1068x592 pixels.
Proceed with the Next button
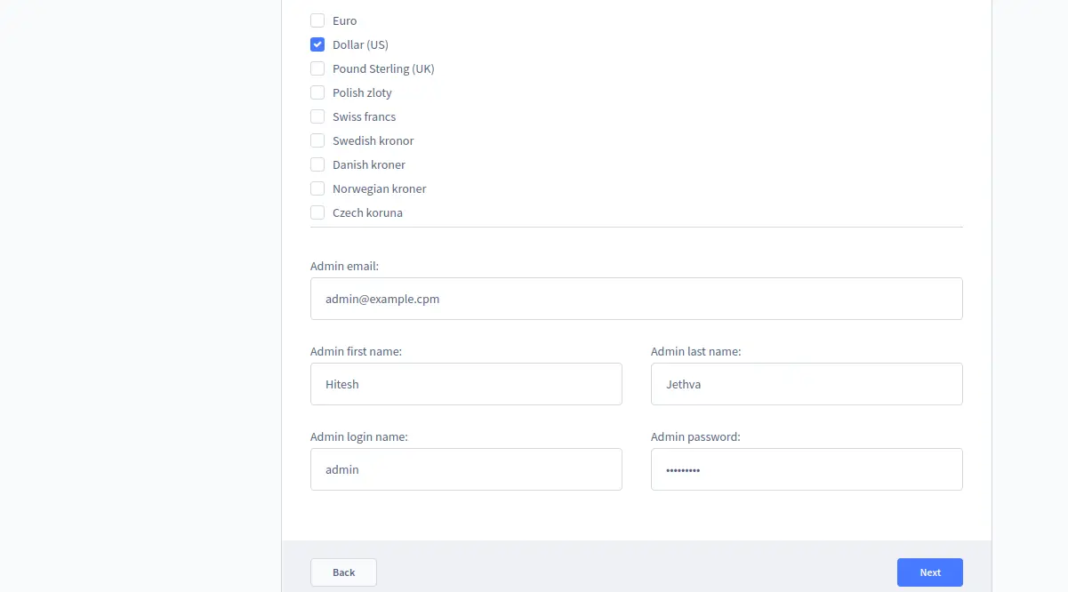pos(930,572)
